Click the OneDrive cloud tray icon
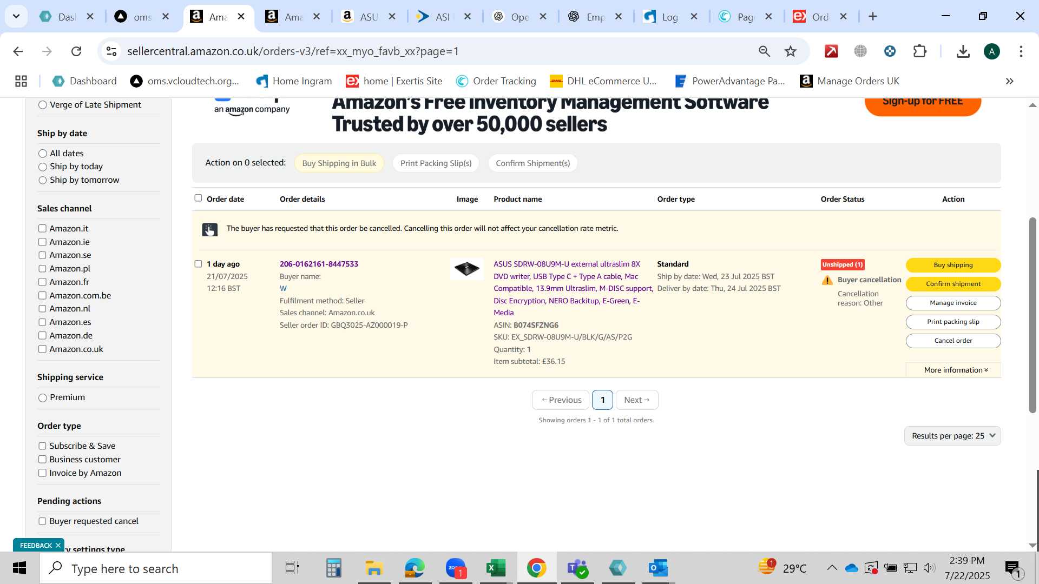Viewport: 1039px width, 584px height. click(x=851, y=568)
